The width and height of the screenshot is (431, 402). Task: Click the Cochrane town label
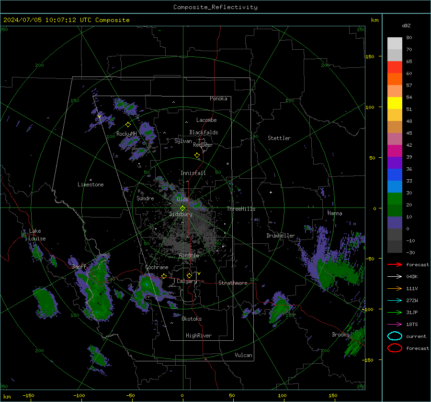click(x=157, y=267)
